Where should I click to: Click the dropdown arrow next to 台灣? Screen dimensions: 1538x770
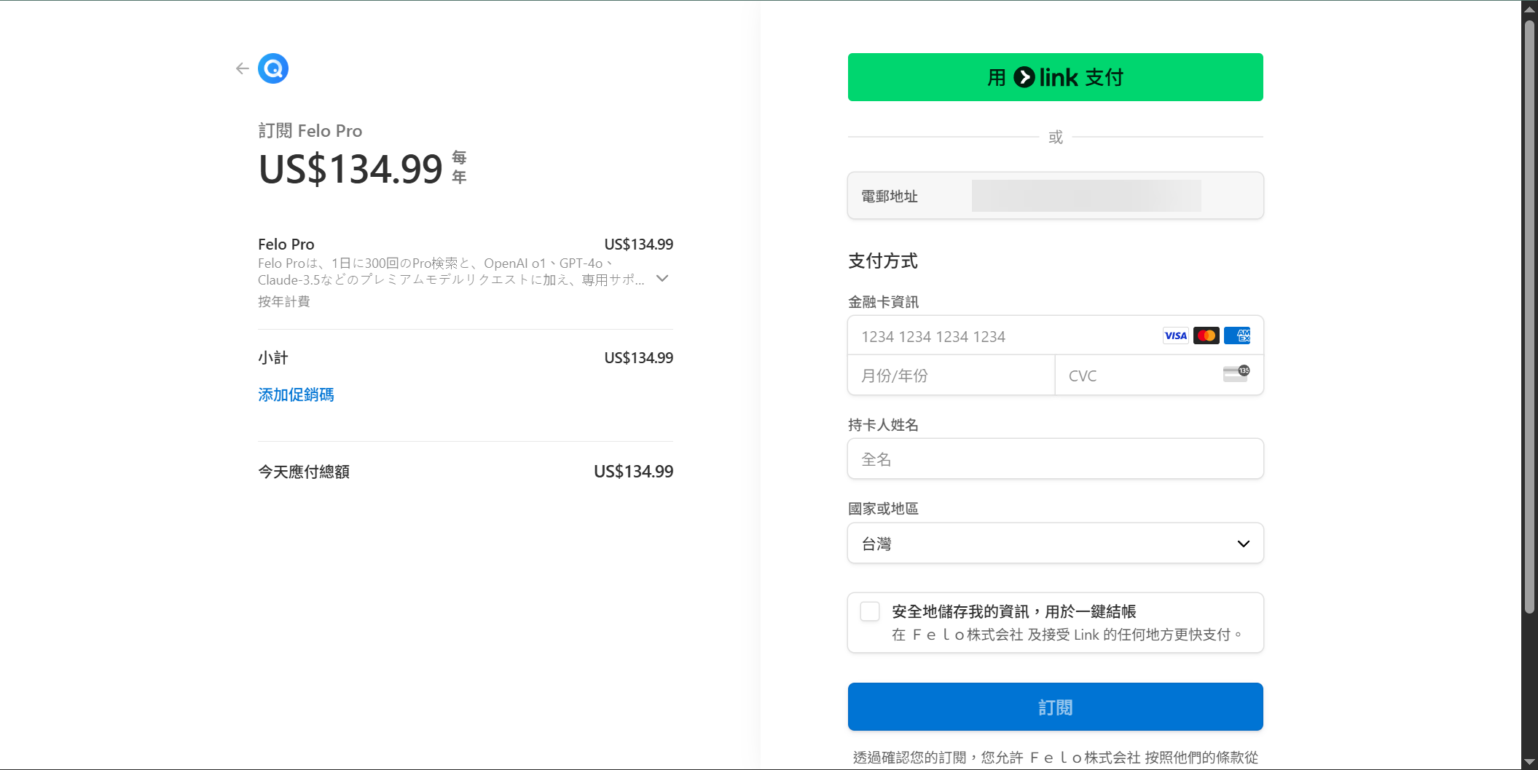[x=1243, y=544]
